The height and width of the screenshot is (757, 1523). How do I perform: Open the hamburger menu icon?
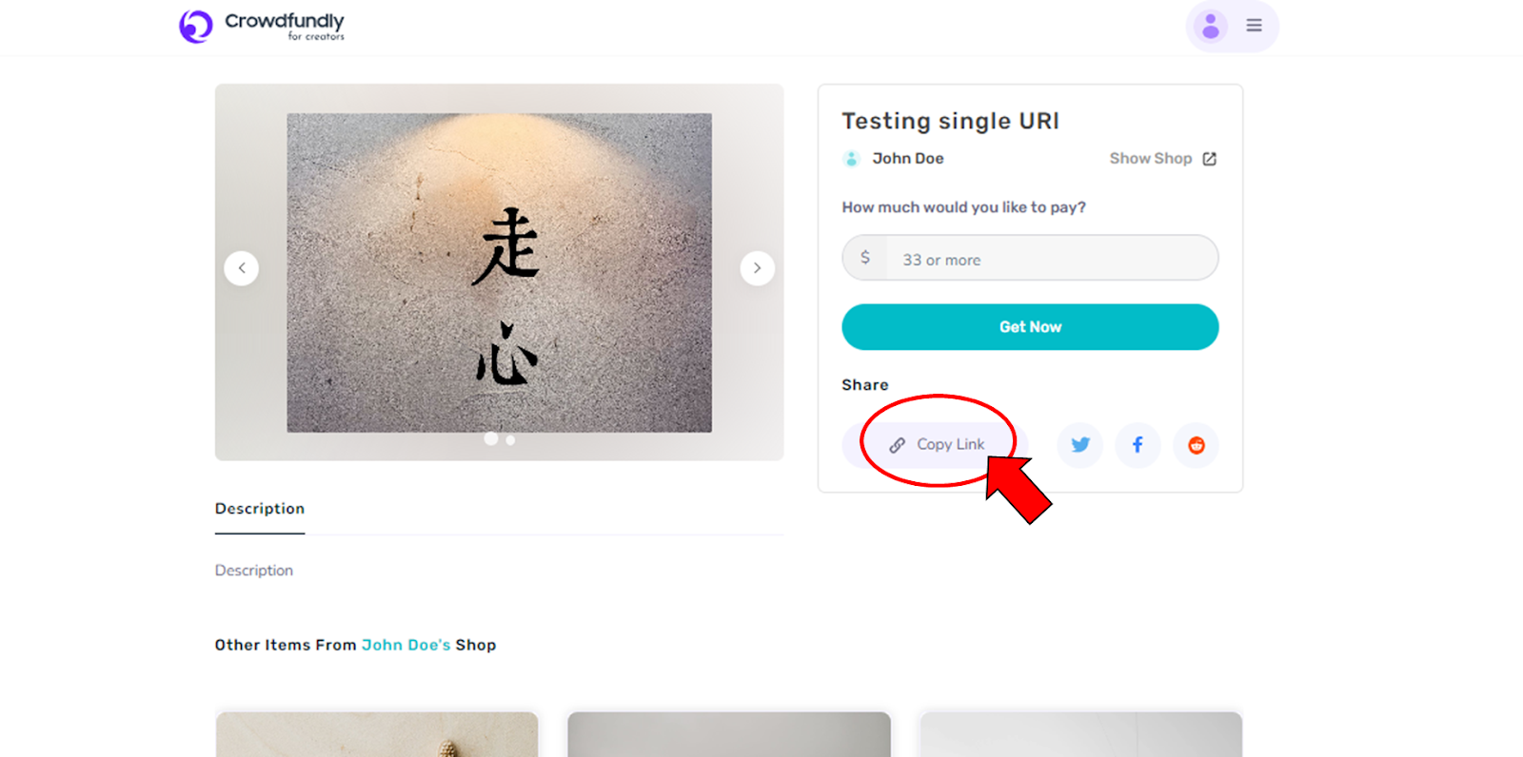(x=1254, y=26)
